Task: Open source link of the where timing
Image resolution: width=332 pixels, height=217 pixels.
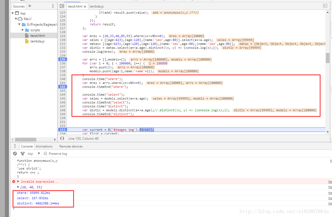Action: [330, 193]
